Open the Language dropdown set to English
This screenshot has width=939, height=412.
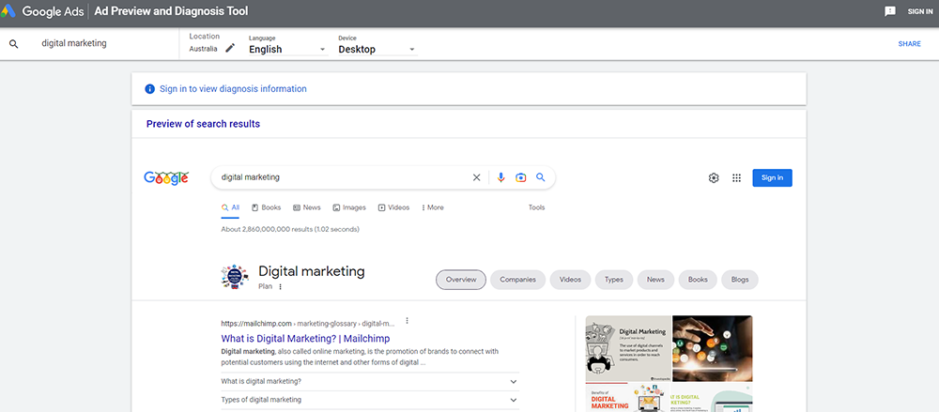point(288,49)
